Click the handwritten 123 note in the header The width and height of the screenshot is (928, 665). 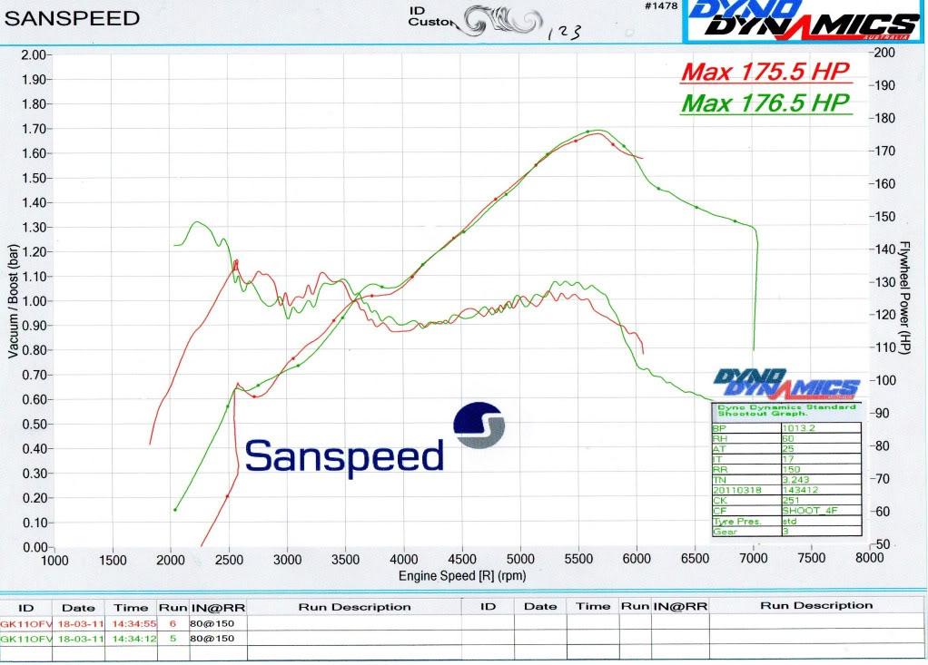coord(564,32)
